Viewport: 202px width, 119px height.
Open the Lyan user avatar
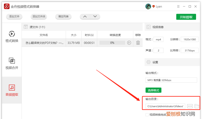[148, 6]
